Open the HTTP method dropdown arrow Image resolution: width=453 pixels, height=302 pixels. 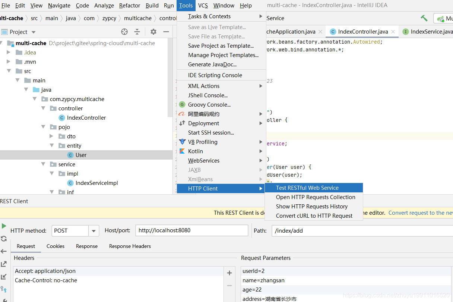(x=94, y=231)
